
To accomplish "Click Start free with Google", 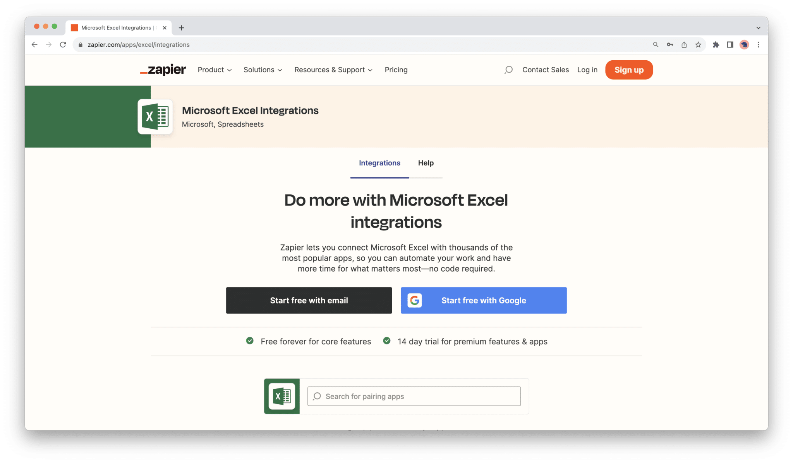I will point(484,300).
